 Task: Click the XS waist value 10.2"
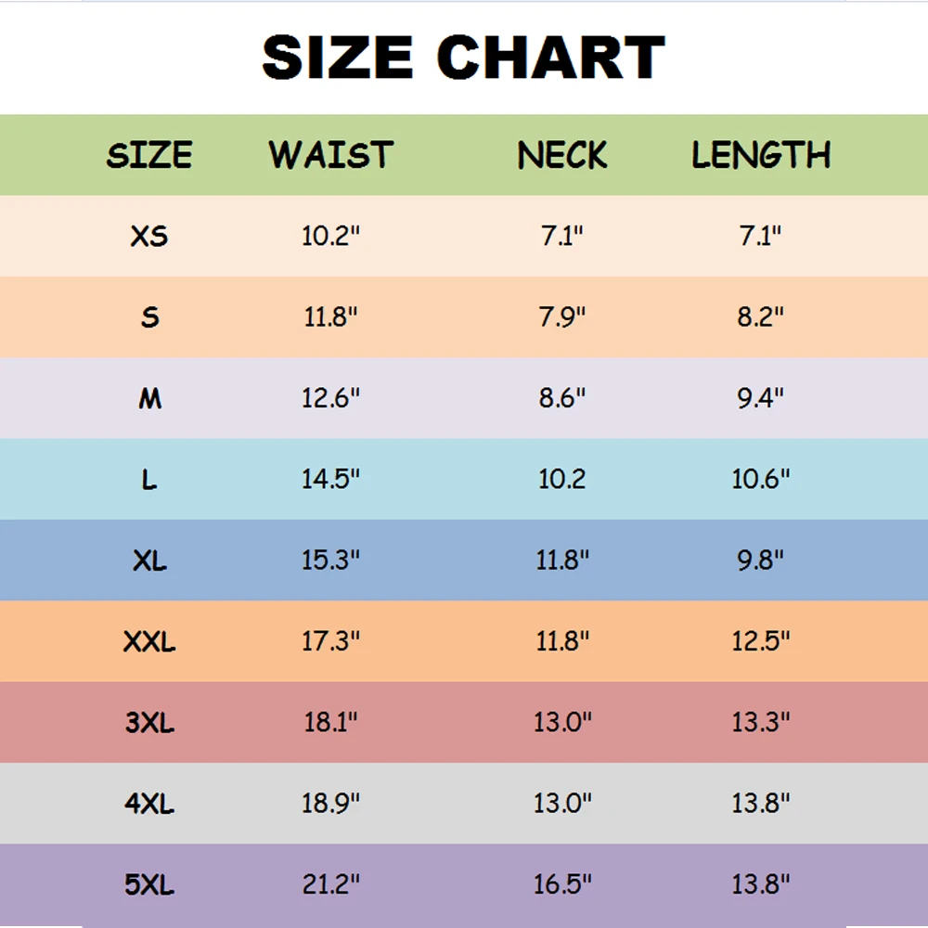330,237
